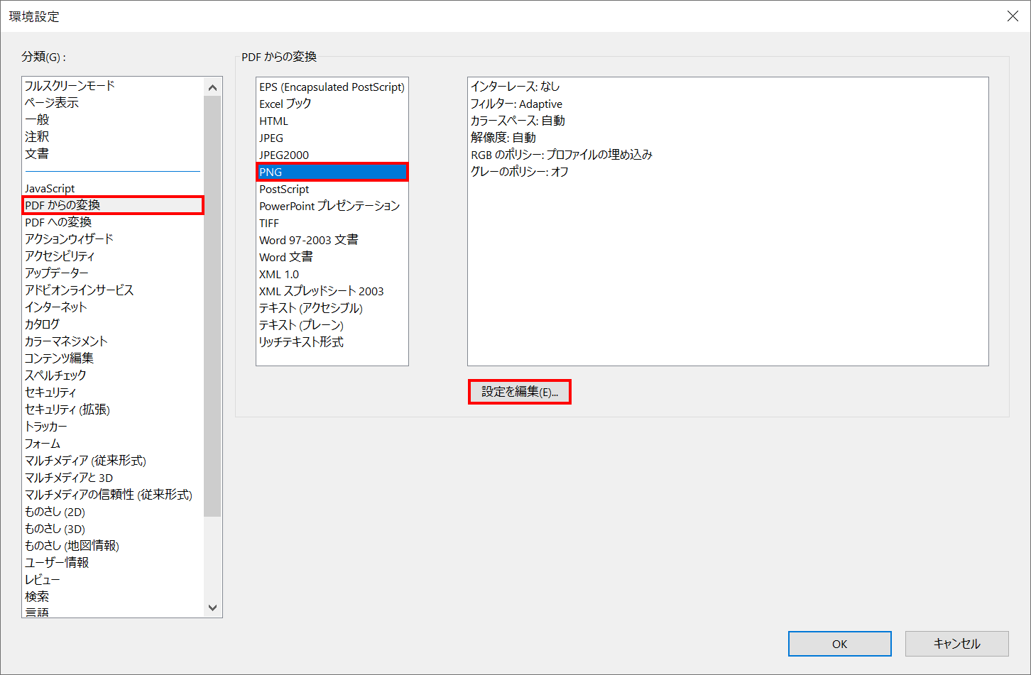This screenshot has width=1031, height=675.
Task: Select Word 97-2003 文書 format
Action: coord(308,240)
